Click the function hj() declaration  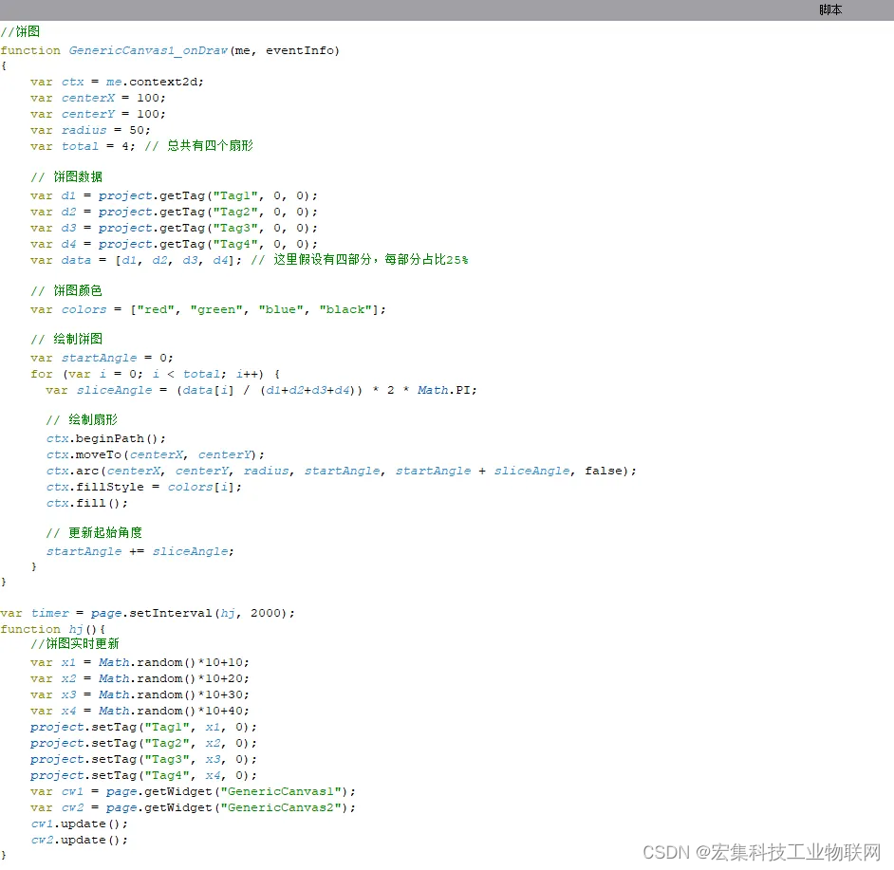pos(52,628)
